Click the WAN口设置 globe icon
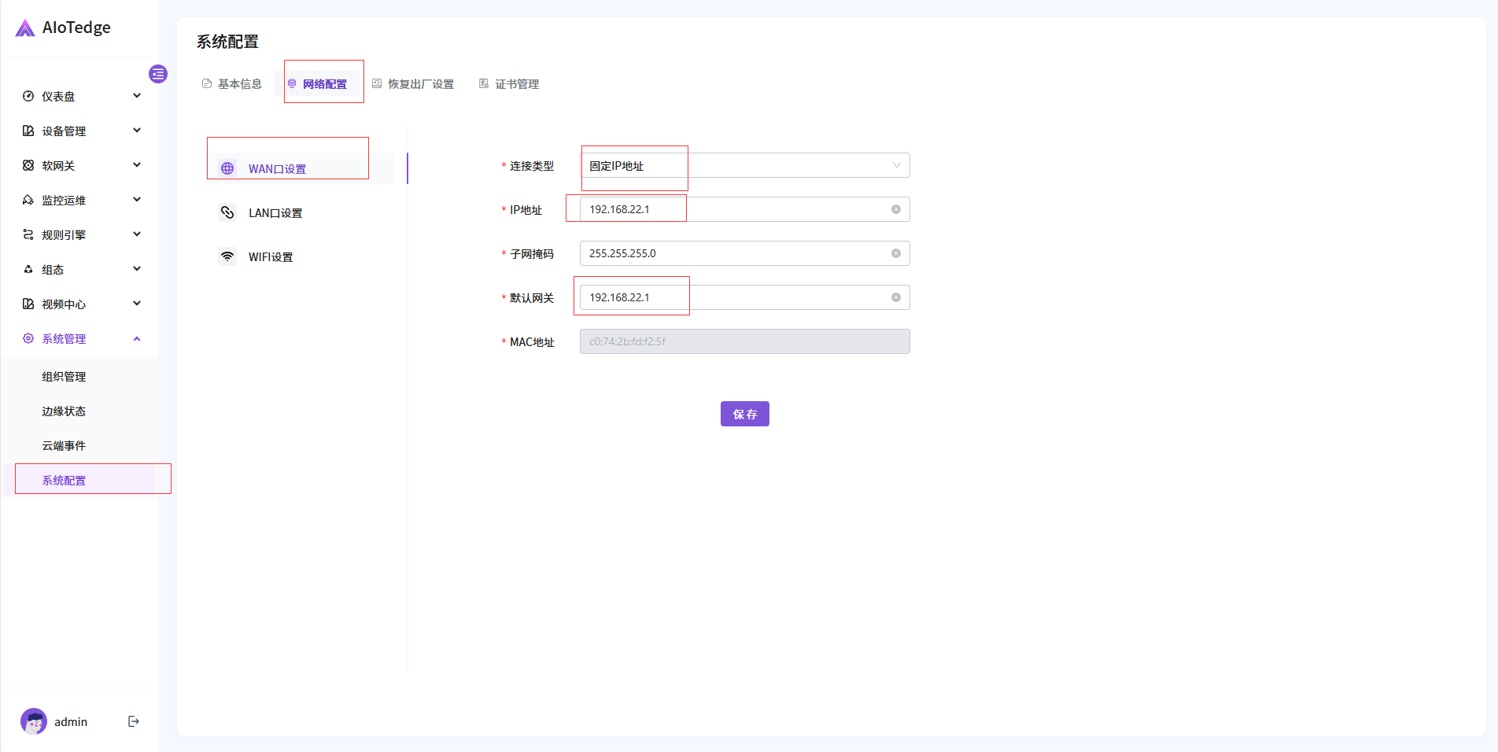This screenshot has width=1498, height=752. coord(227,168)
